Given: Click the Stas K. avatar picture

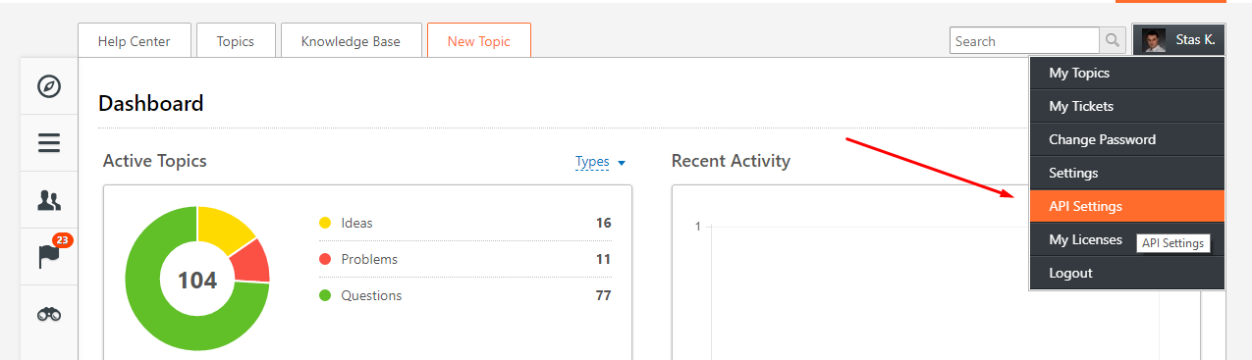Looking at the screenshot, I should pos(1154,40).
